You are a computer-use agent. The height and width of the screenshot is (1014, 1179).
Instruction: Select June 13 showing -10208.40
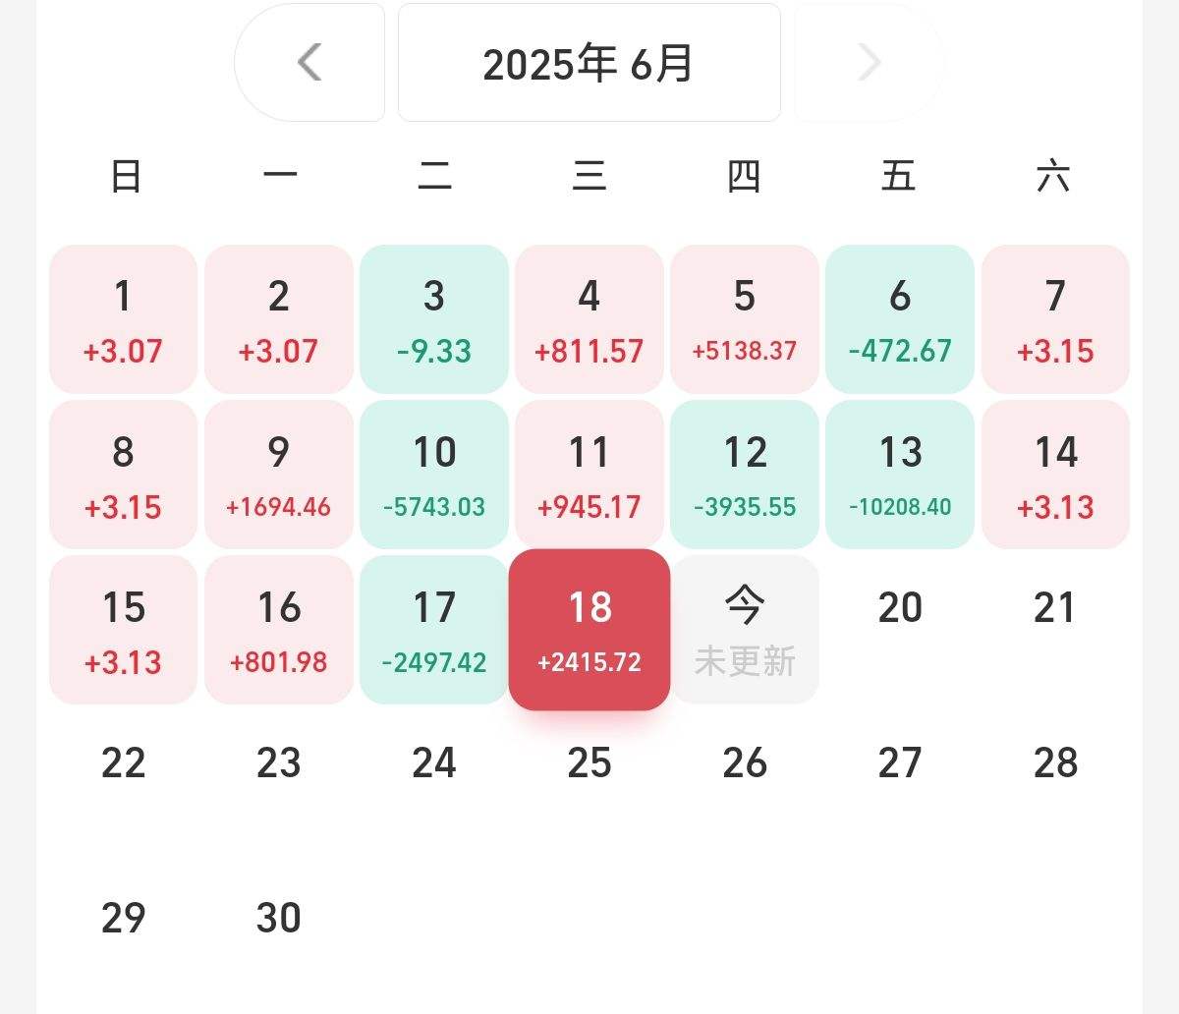[900, 475]
